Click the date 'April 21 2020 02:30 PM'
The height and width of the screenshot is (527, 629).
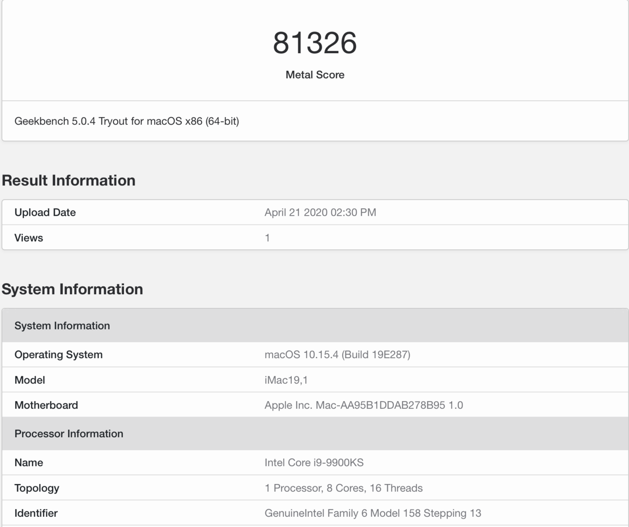pos(320,212)
